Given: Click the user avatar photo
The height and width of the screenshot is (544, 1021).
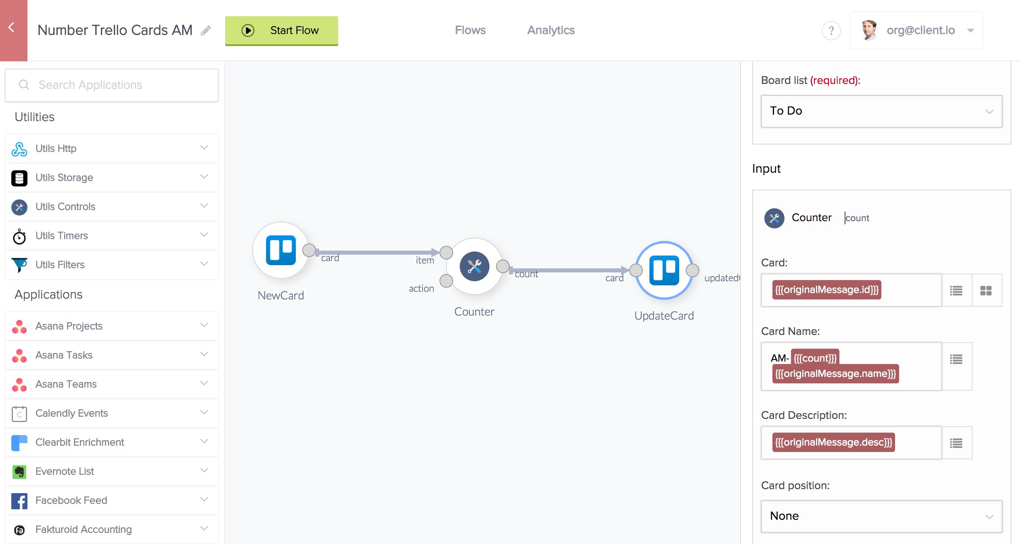Looking at the screenshot, I should pyautogui.click(x=869, y=30).
